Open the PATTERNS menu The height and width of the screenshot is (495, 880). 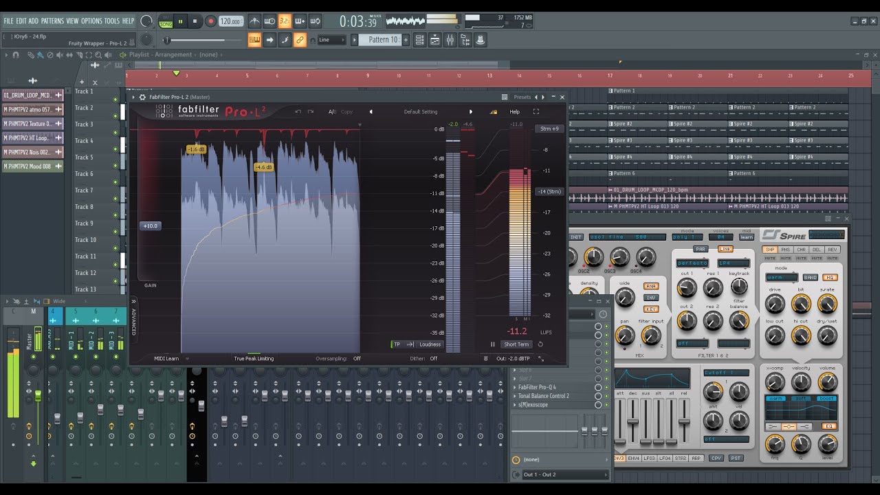[52, 21]
